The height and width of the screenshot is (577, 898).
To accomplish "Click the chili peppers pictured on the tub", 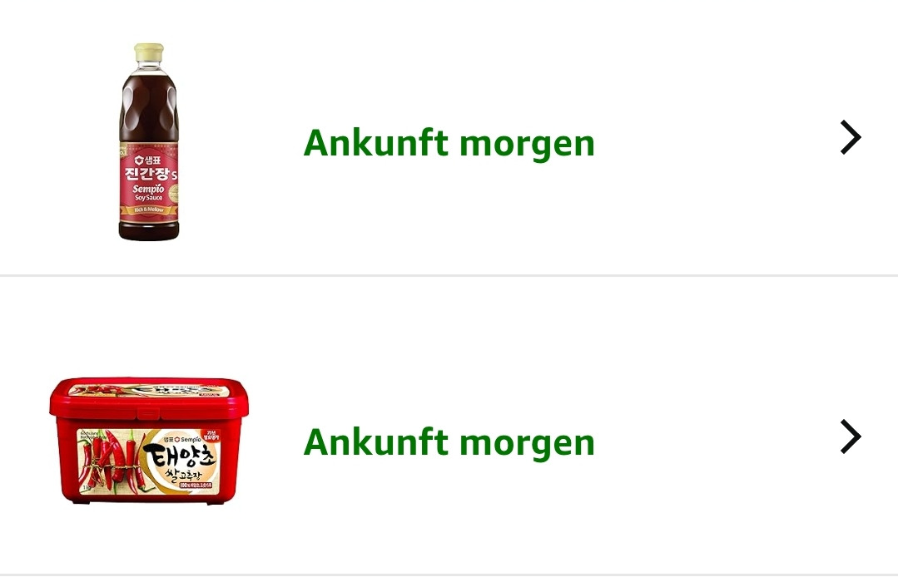I will click(109, 461).
